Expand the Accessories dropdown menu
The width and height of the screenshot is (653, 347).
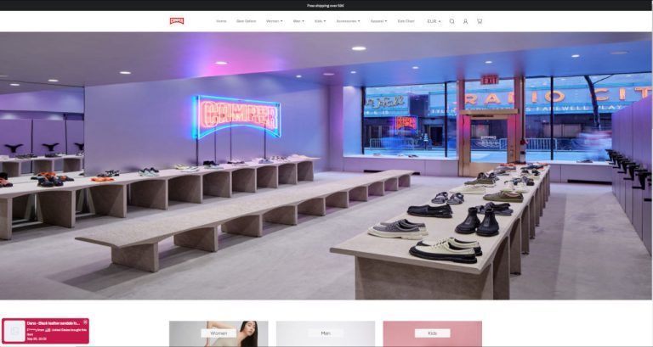pos(348,21)
